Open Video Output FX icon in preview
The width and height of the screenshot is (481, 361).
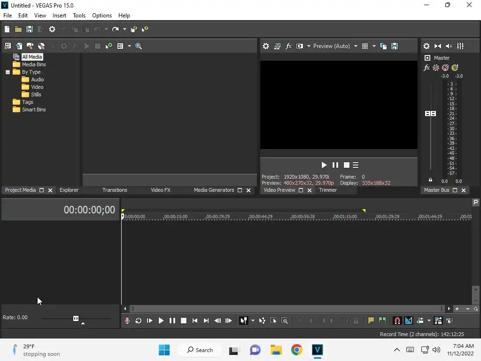[288, 46]
